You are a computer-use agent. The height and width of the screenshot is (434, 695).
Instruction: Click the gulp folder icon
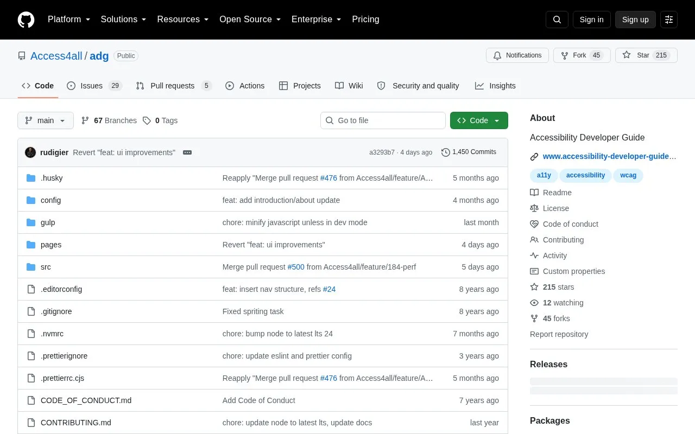[x=31, y=222]
